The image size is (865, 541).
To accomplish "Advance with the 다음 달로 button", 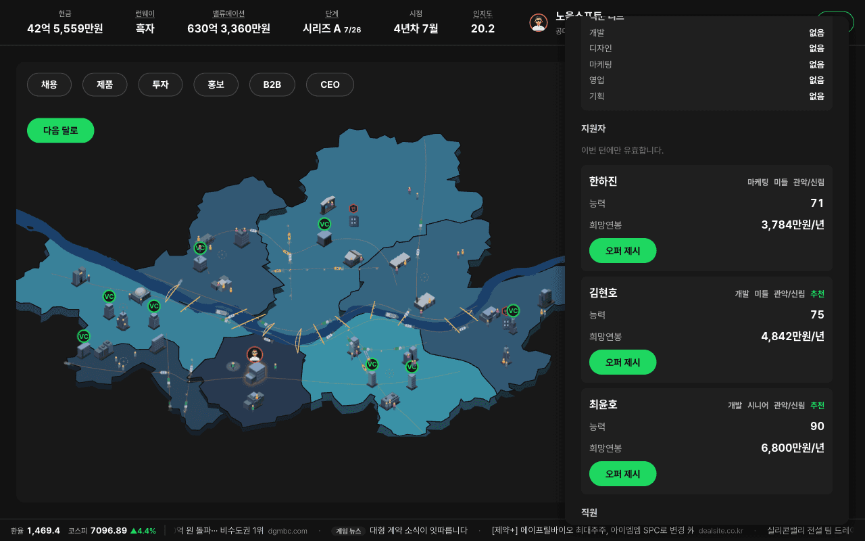I will [x=61, y=131].
